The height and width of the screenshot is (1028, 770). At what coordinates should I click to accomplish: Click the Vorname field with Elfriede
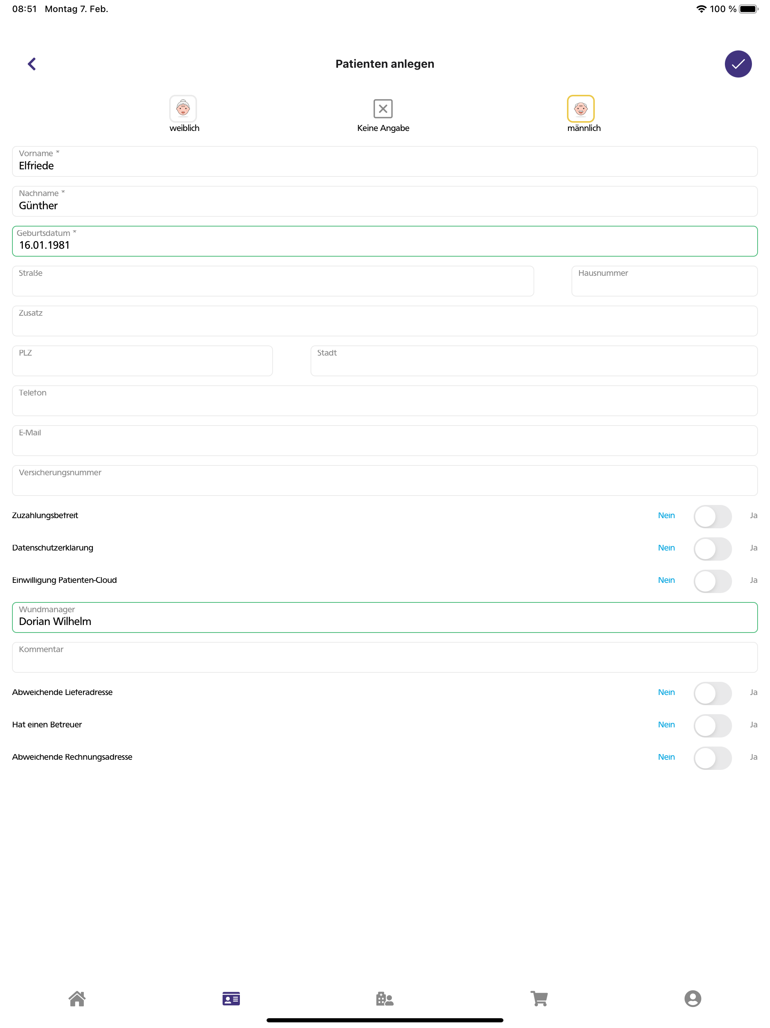[x=385, y=161]
